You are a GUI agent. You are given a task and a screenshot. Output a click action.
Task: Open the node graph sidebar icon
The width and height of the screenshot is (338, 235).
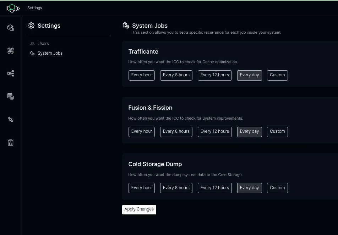(11, 73)
